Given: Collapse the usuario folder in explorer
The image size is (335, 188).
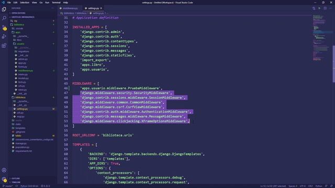Looking at the screenshot, I should pos(20,44).
